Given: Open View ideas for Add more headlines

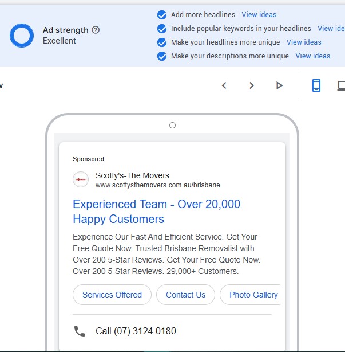Looking at the screenshot, I should [259, 15].
